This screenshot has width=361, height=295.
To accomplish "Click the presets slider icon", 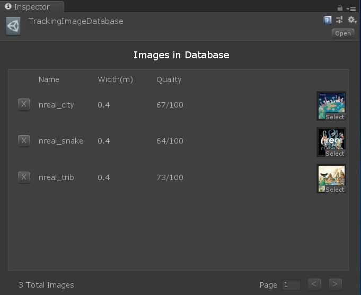I will tap(340, 20).
